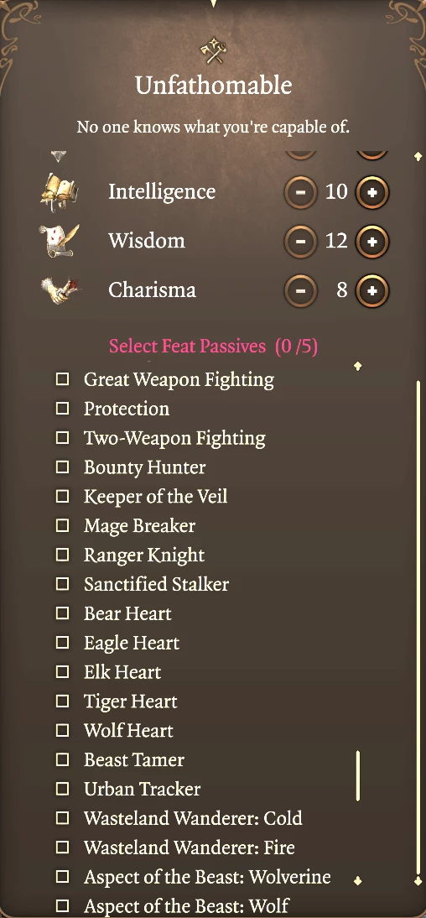Click the feat list scroll-down diamond

coord(358,880)
